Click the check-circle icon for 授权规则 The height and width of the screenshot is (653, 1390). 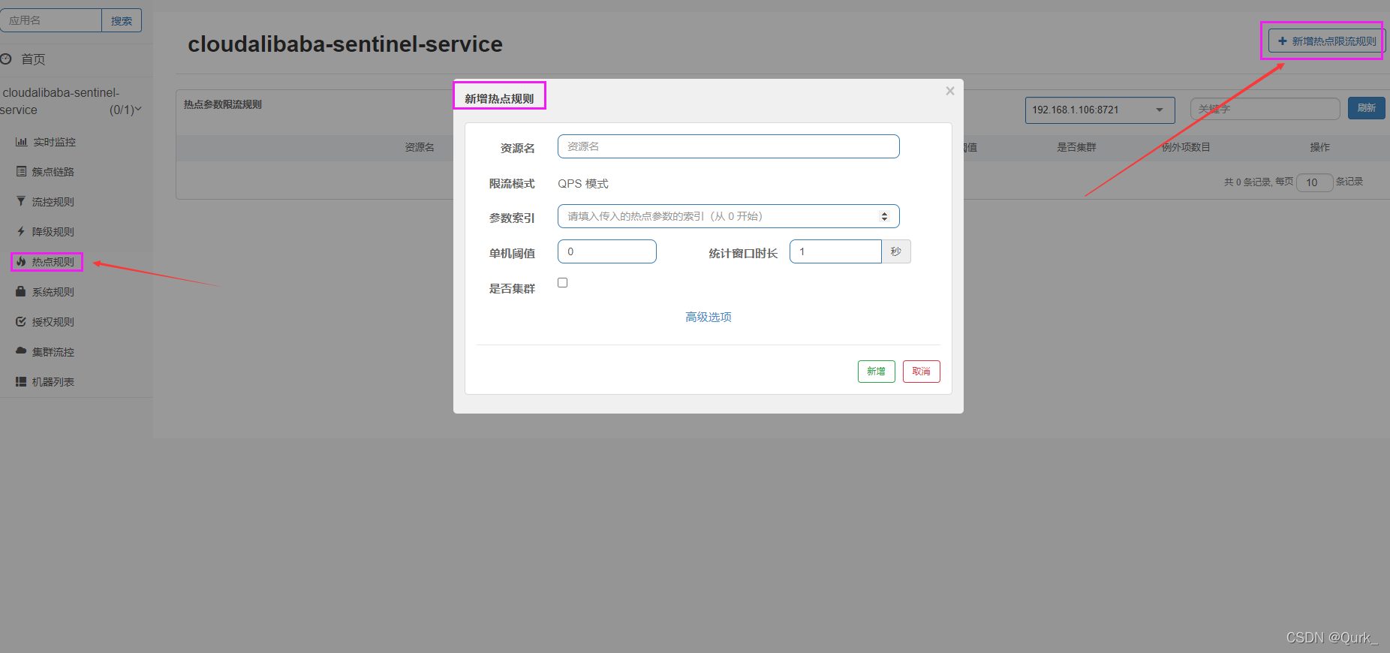(21, 321)
